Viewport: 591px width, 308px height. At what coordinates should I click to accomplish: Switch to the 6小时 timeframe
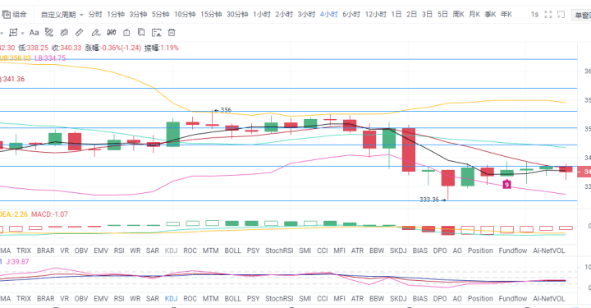pos(351,14)
